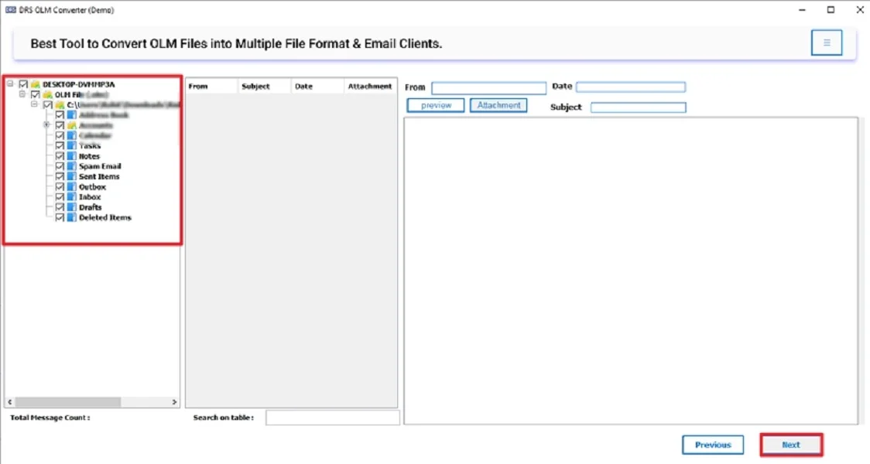Collapse the C:\ path tree node
The width and height of the screenshot is (870, 464).
pyautogui.click(x=33, y=104)
